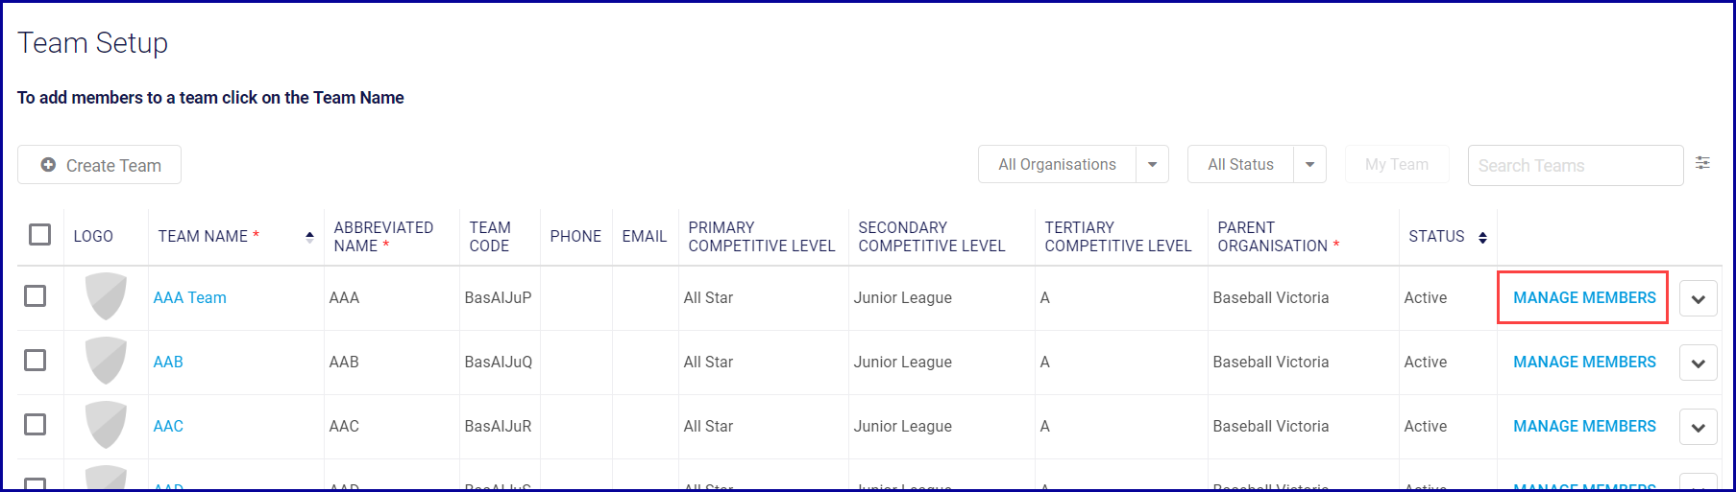
Task: Click the AAA Team shield logo
Action: 106,296
